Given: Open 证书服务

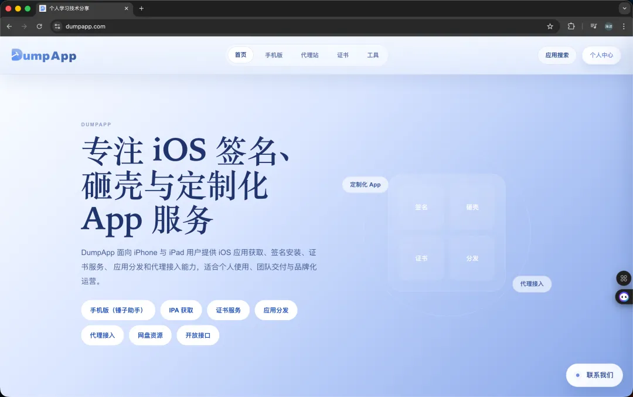Looking at the screenshot, I should pos(228,310).
